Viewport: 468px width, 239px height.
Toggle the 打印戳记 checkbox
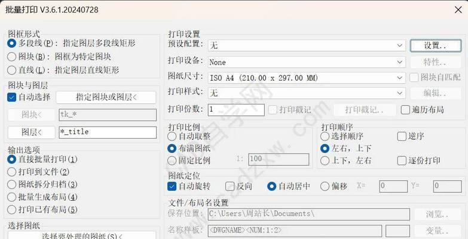(273, 110)
